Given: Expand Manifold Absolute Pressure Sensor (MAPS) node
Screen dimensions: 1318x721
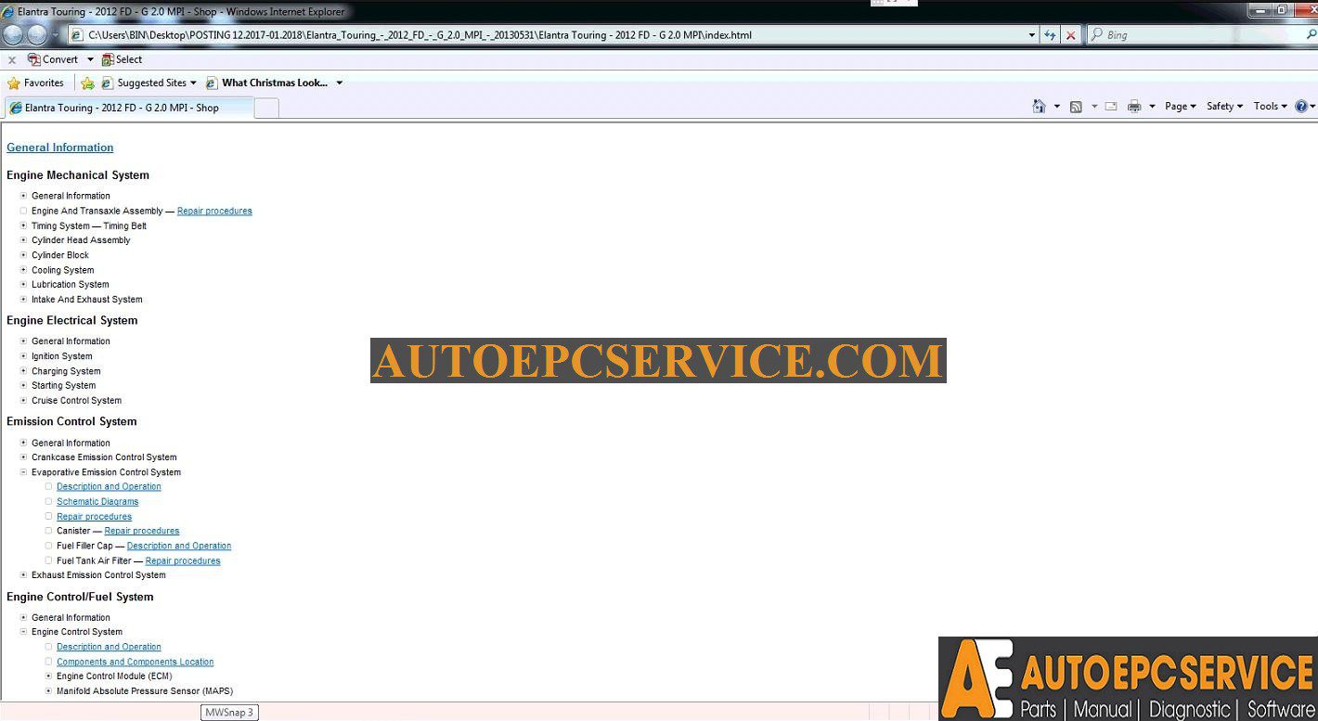Looking at the screenshot, I should 49,691.
